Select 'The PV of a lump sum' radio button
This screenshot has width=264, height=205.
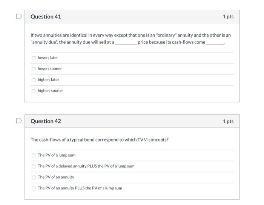(x=34, y=155)
